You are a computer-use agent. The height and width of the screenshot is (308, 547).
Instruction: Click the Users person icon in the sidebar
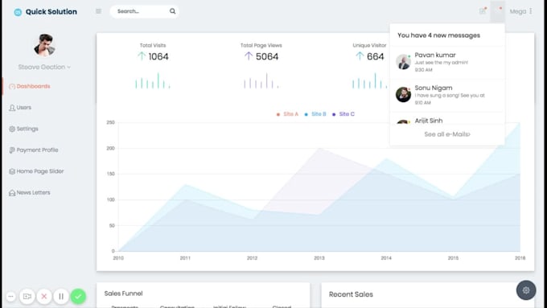click(x=12, y=108)
